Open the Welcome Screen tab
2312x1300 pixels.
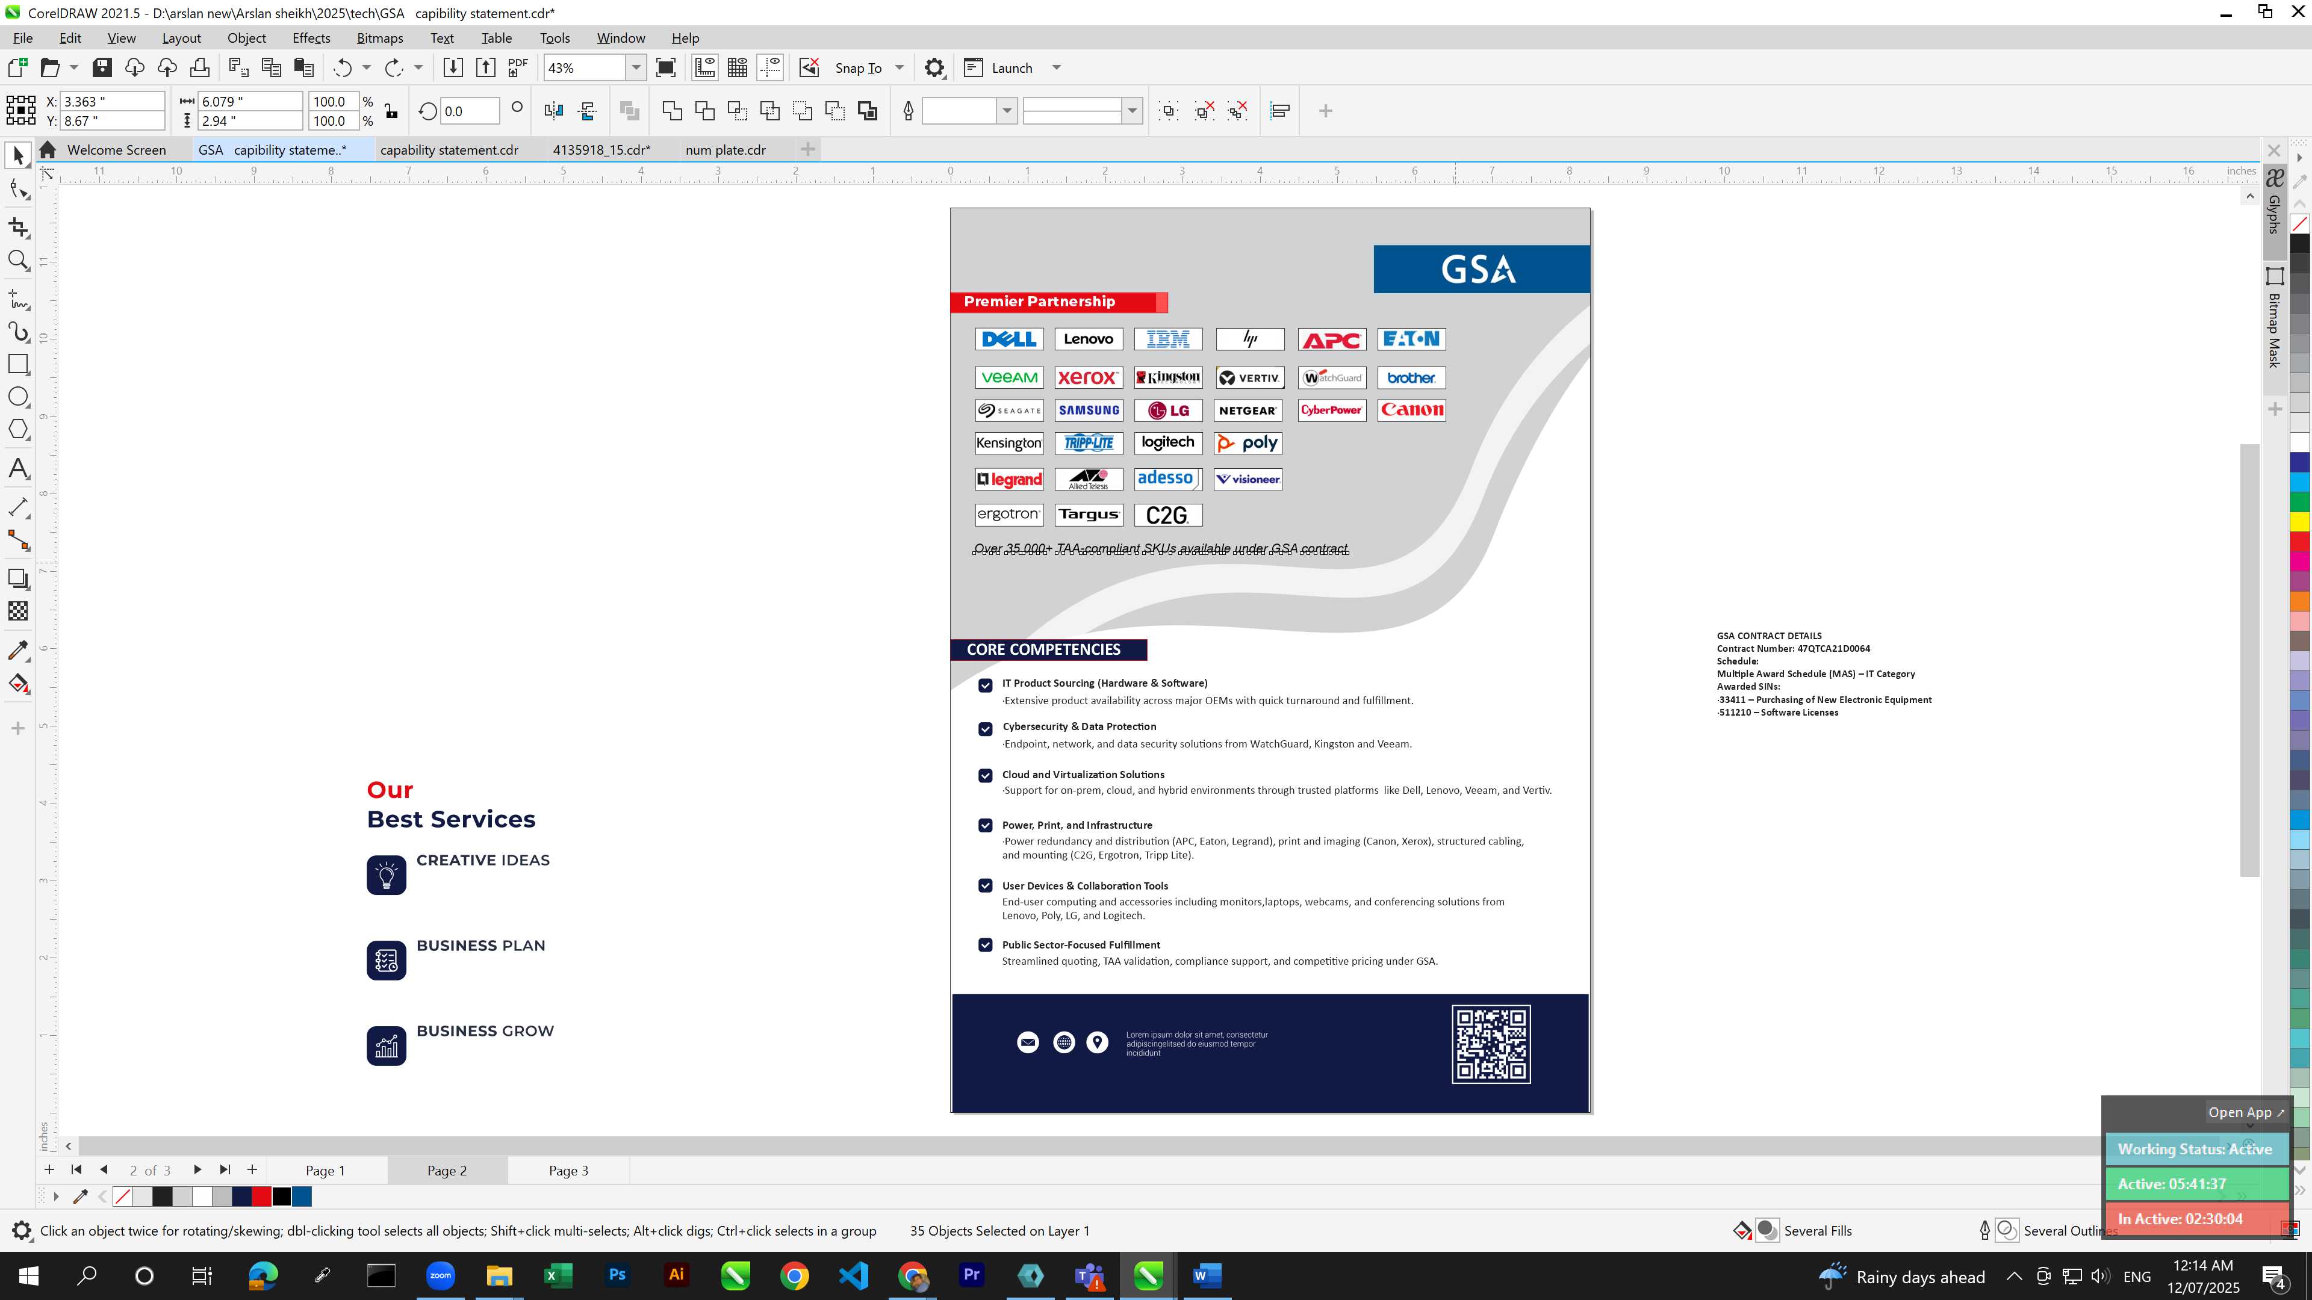click(116, 150)
